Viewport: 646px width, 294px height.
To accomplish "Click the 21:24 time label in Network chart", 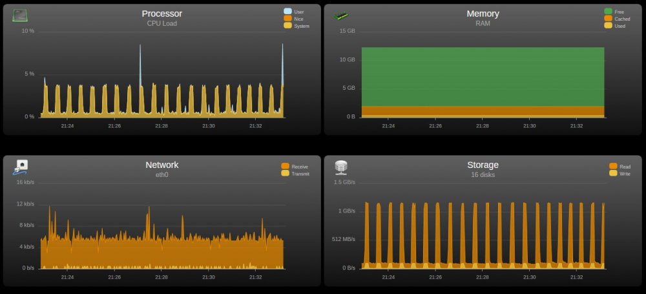I will (68, 277).
